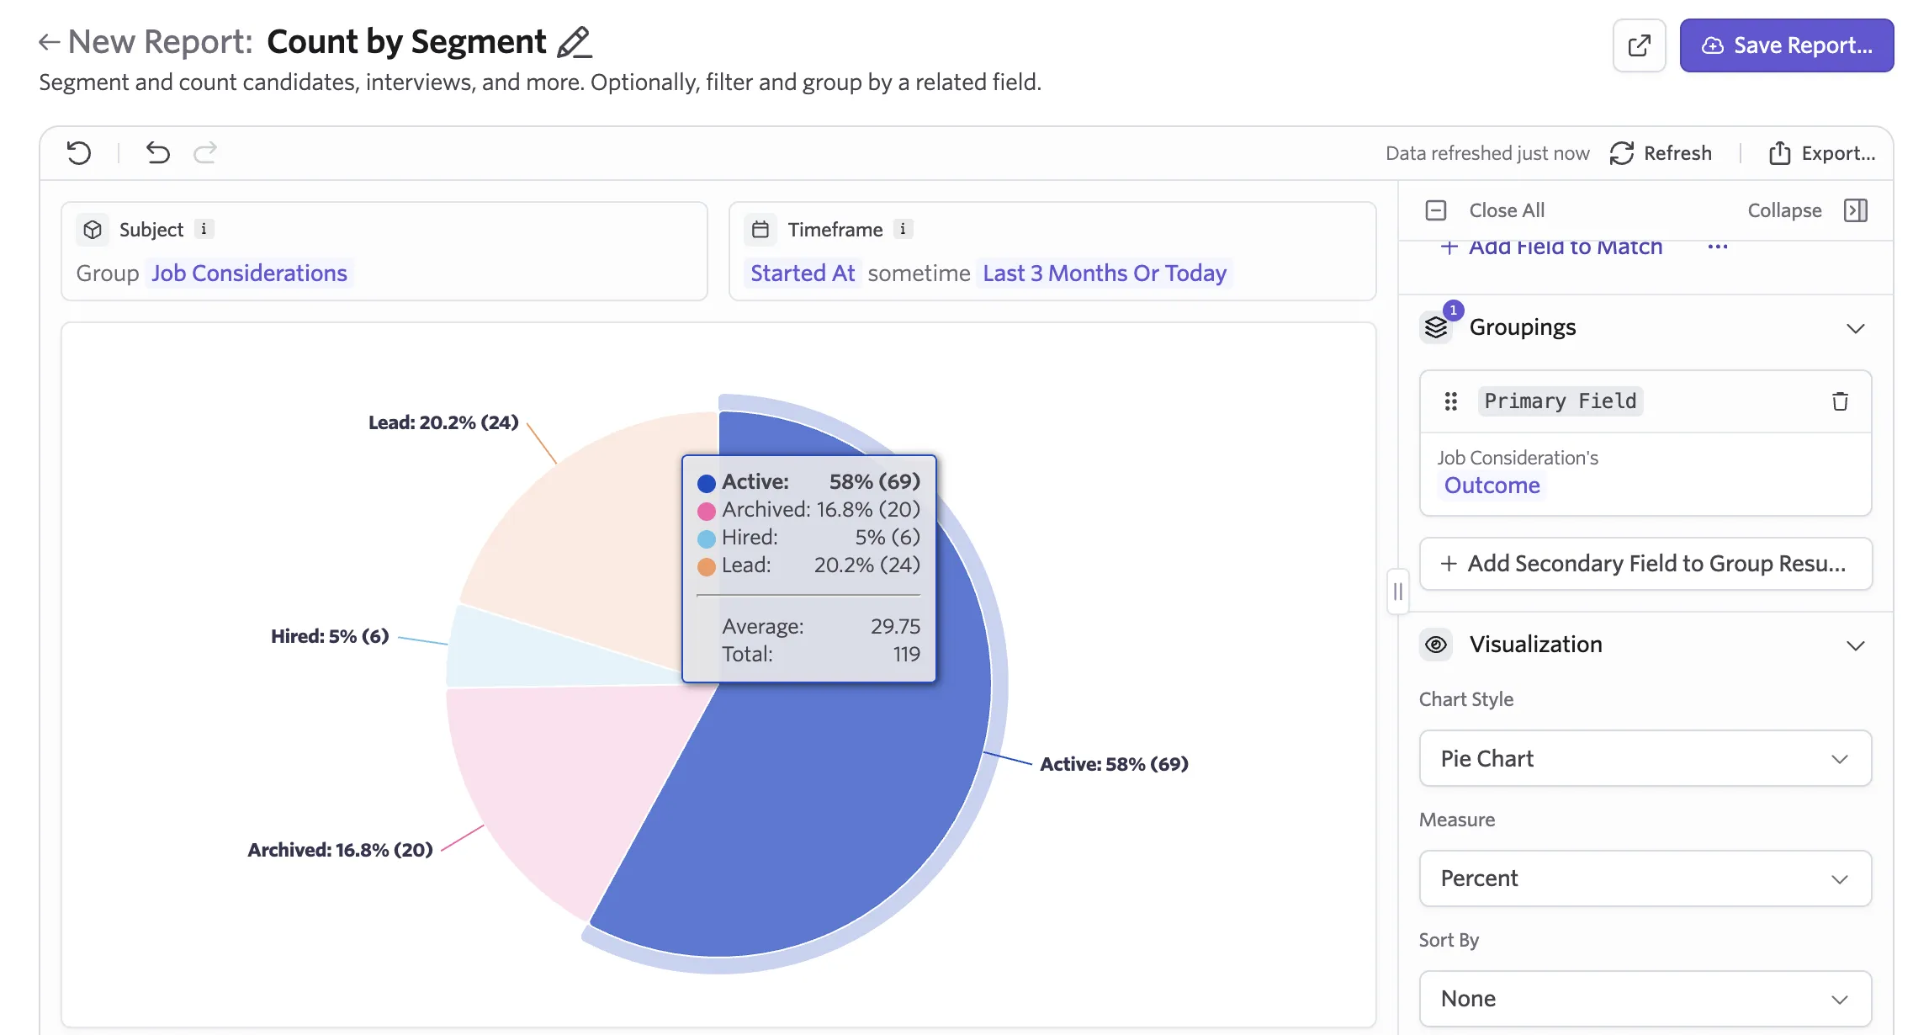Viewport: 1913px width, 1035px height.
Task: Click the Save Report button
Action: pyautogui.click(x=1786, y=45)
